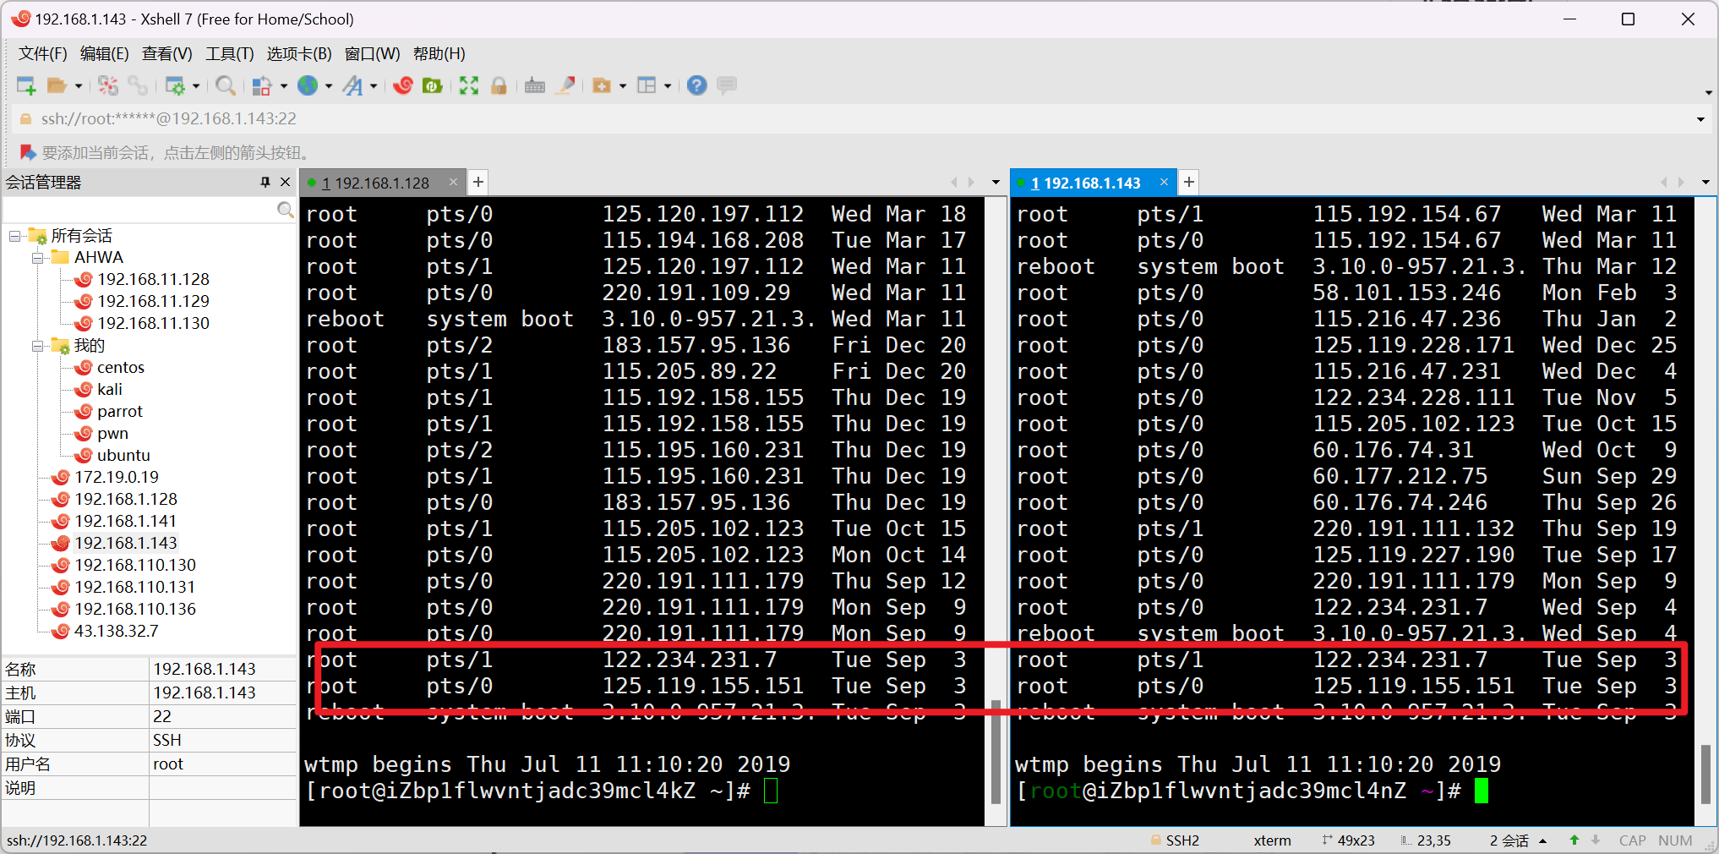This screenshot has height=854, width=1719.
Task: Expand the address bar history dropdown
Action: [x=1701, y=119]
